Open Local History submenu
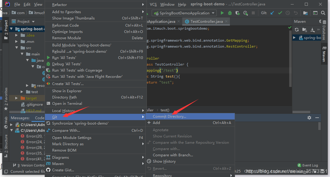This screenshot has width=330, height=177. pyautogui.click(x=96, y=111)
